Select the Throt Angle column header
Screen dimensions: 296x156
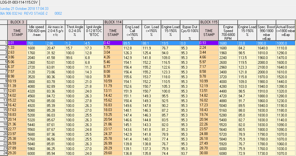(x=75, y=32)
